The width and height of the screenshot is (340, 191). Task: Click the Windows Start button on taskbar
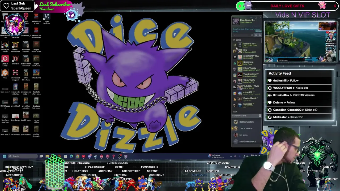[4, 156]
